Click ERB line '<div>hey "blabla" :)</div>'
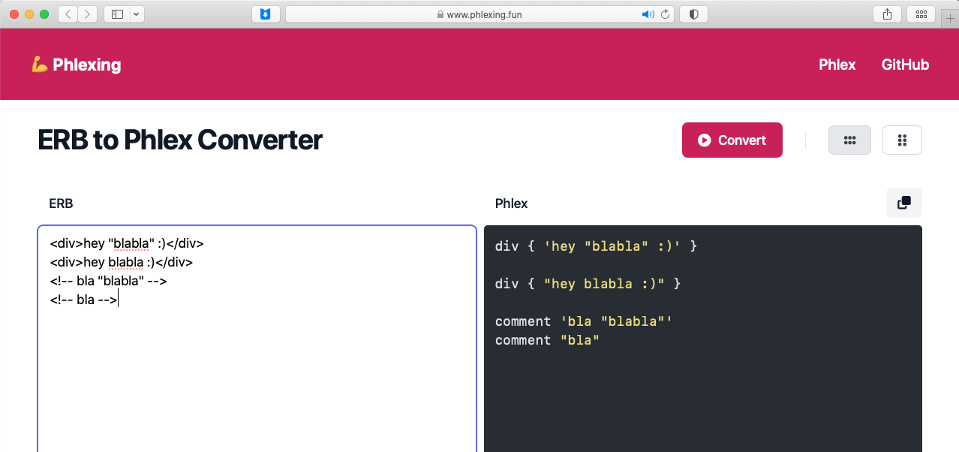 tap(127, 243)
